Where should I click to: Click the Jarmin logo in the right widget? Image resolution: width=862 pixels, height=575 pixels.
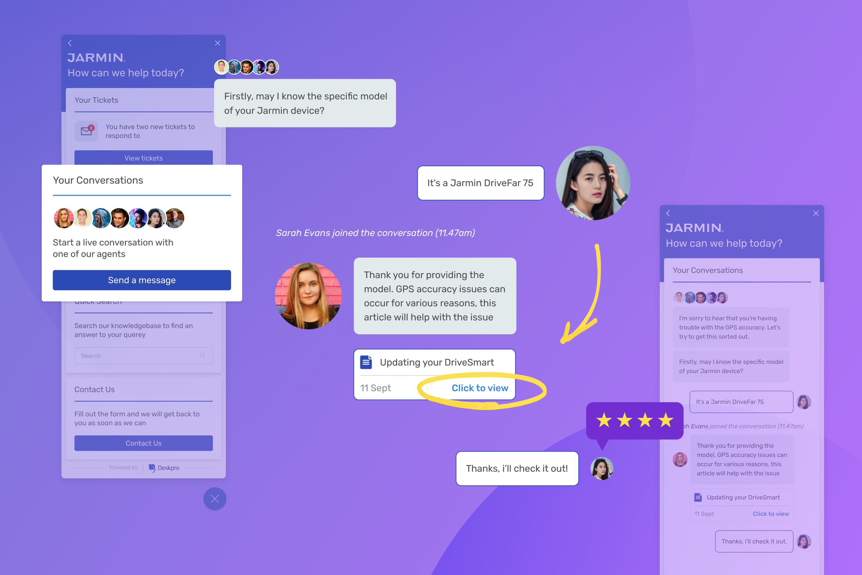[x=695, y=228]
